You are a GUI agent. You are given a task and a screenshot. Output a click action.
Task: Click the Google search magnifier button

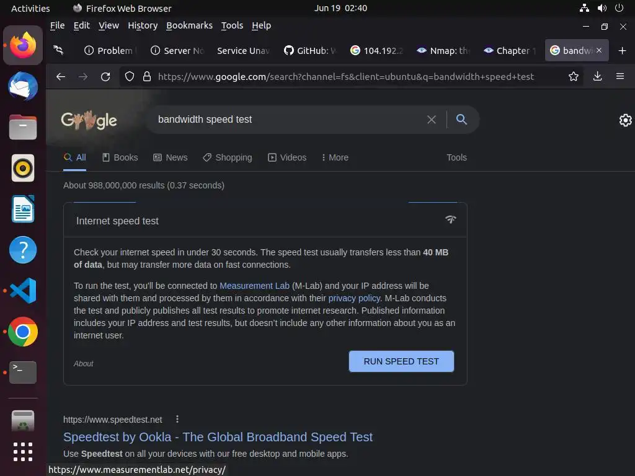tap(461, 120)
